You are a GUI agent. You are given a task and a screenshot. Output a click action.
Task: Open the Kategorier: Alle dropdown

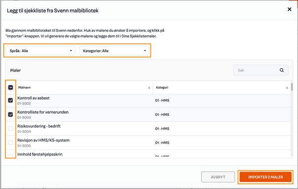(114, 51)
